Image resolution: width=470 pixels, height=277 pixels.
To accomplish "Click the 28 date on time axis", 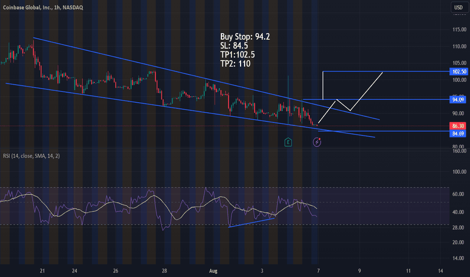I will pos(164,270).
